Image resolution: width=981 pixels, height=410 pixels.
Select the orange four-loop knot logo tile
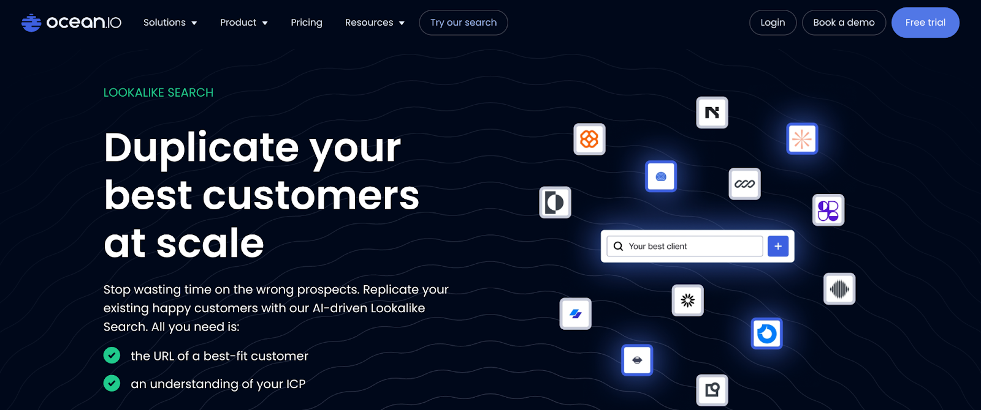tap(589, 140)
